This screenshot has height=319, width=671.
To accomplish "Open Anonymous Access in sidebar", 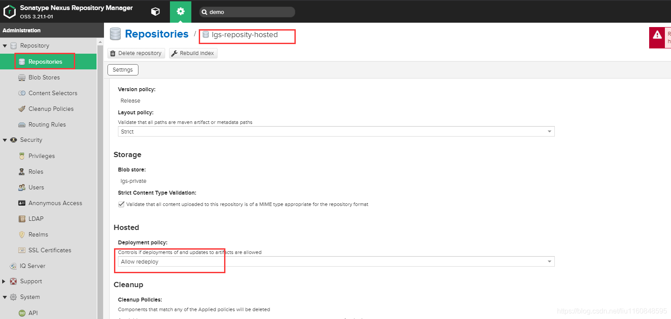I will 55,203.
